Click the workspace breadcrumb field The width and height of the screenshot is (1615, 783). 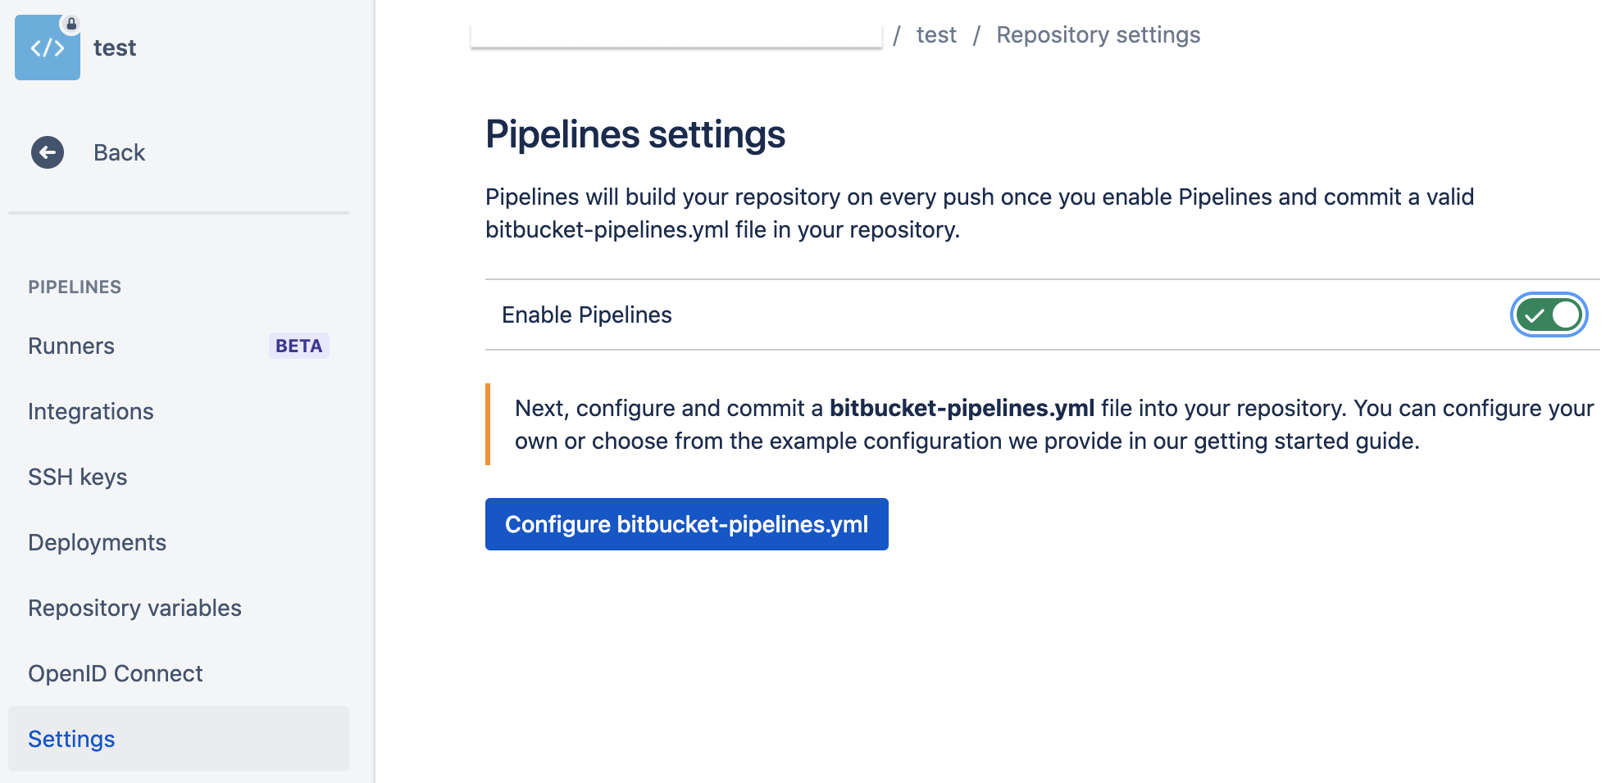[676, 34]
